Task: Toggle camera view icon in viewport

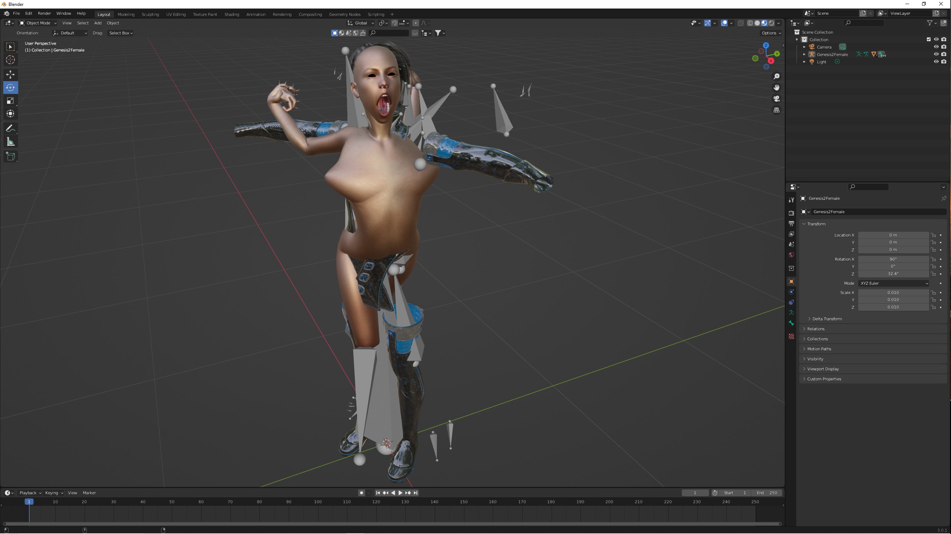Action: coord(776,99)
